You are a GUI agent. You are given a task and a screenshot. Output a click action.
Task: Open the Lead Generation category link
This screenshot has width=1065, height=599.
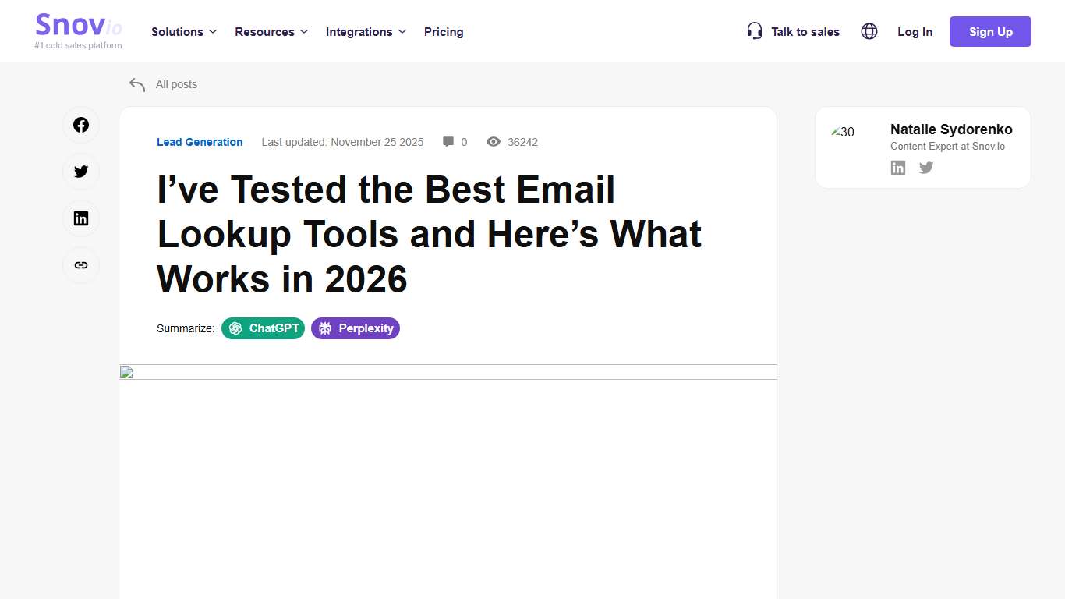click(x=200, y=142)
